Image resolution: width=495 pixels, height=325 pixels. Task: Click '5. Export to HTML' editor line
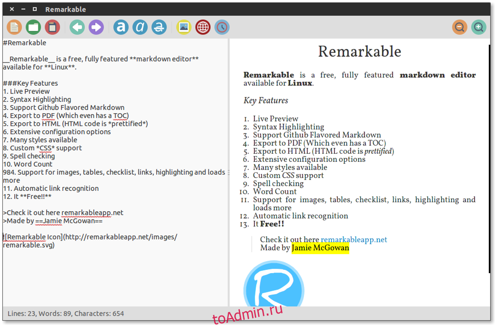coord(75,124)
